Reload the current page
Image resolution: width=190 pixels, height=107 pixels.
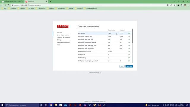click(x=9, y=5)
